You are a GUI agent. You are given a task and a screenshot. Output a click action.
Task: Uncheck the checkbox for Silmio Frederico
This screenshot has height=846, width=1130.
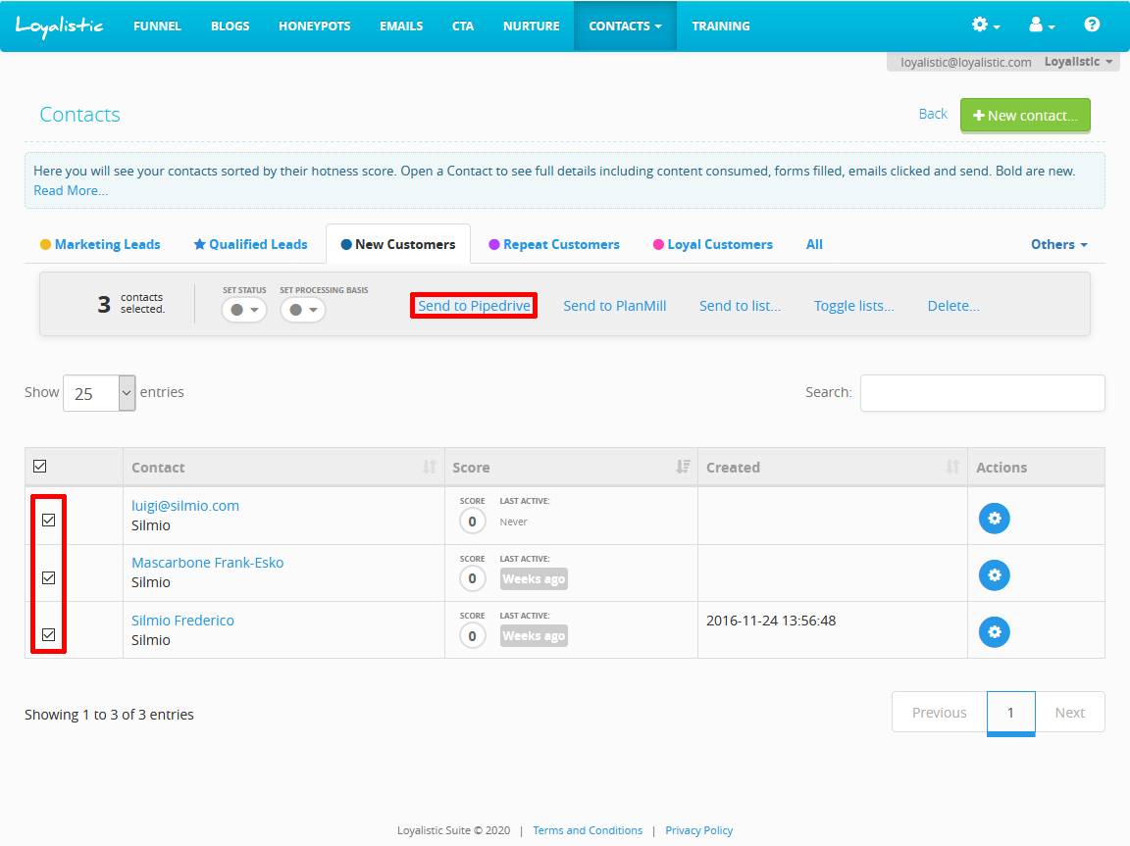tap(48, 634)
